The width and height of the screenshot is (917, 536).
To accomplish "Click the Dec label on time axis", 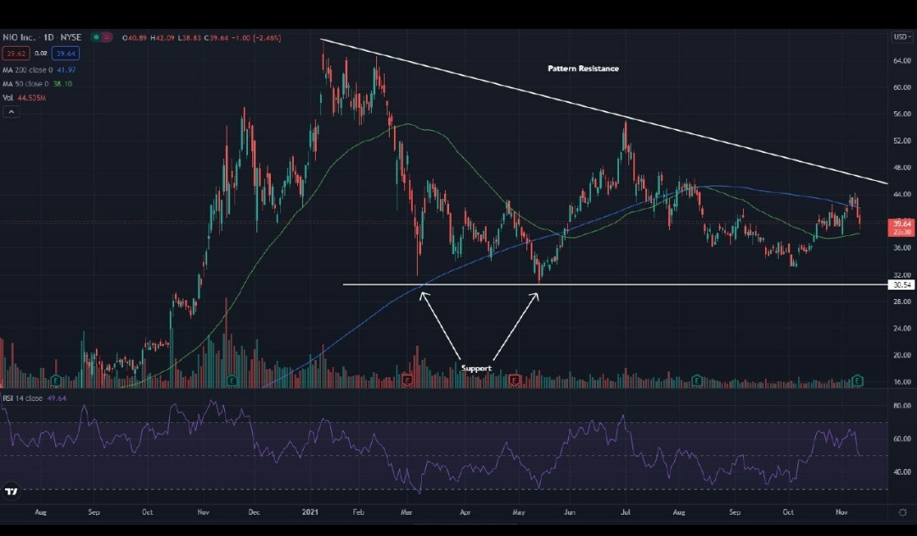I will tap(254, 512).
